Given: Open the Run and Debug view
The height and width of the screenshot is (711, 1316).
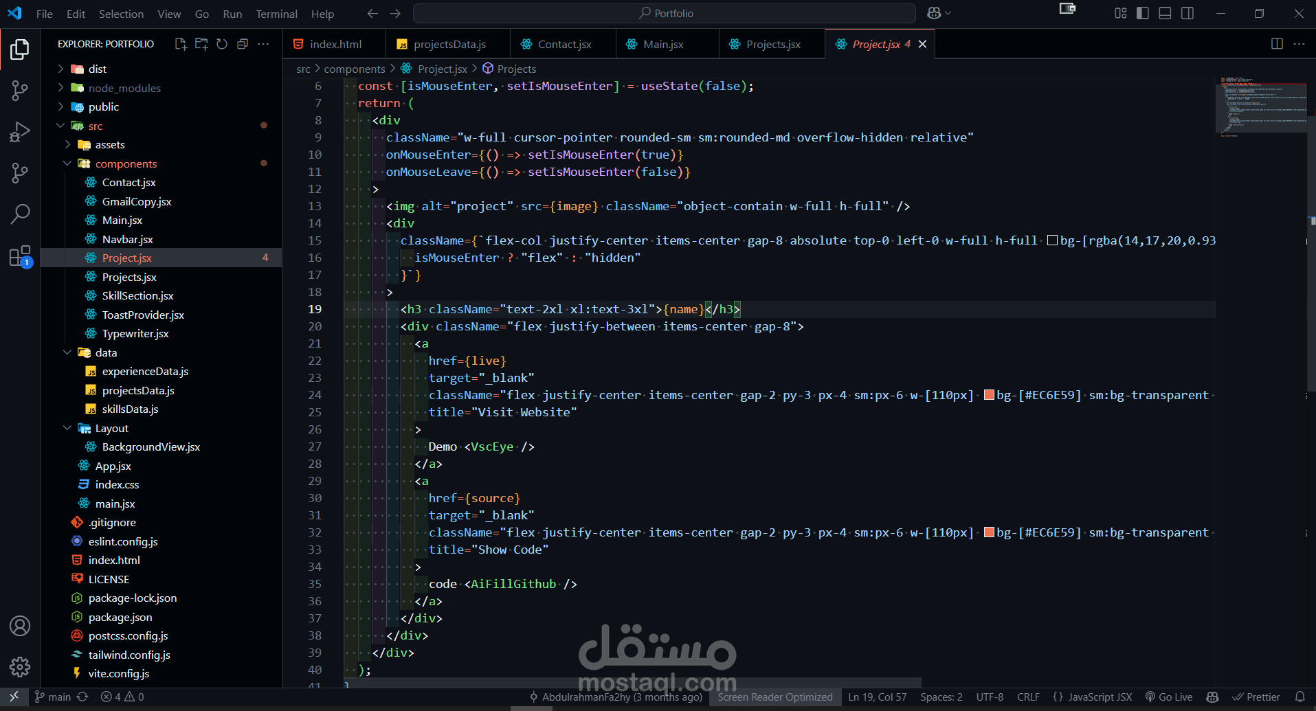Looking at the screenshot, I should (20, 131).
